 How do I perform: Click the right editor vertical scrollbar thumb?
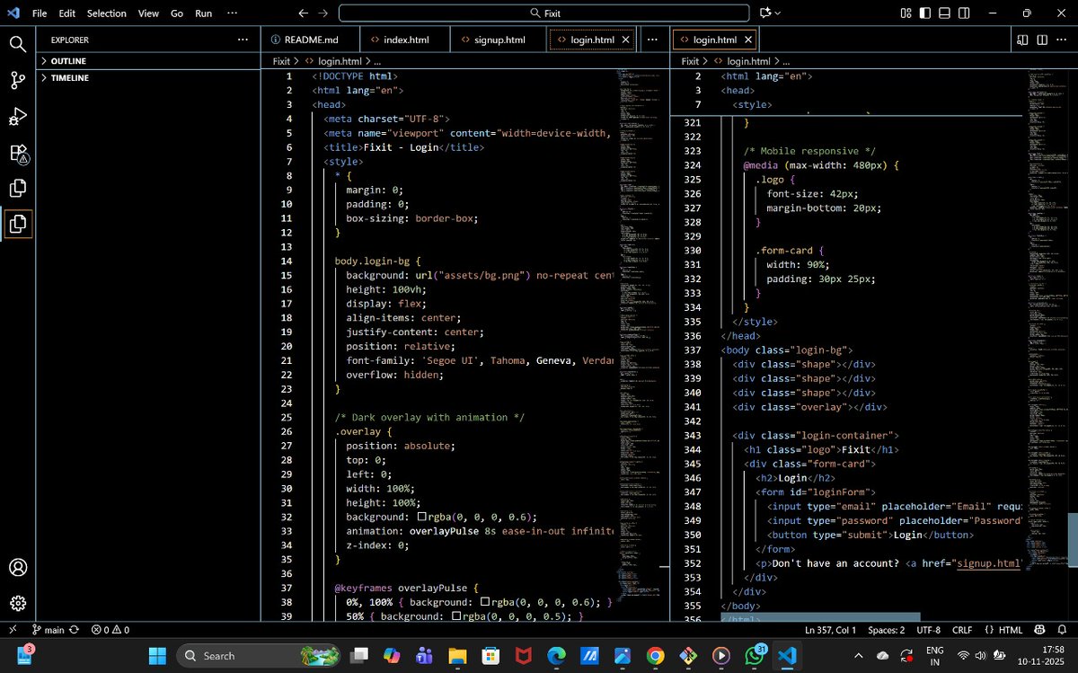click(x=1073, y=539)
